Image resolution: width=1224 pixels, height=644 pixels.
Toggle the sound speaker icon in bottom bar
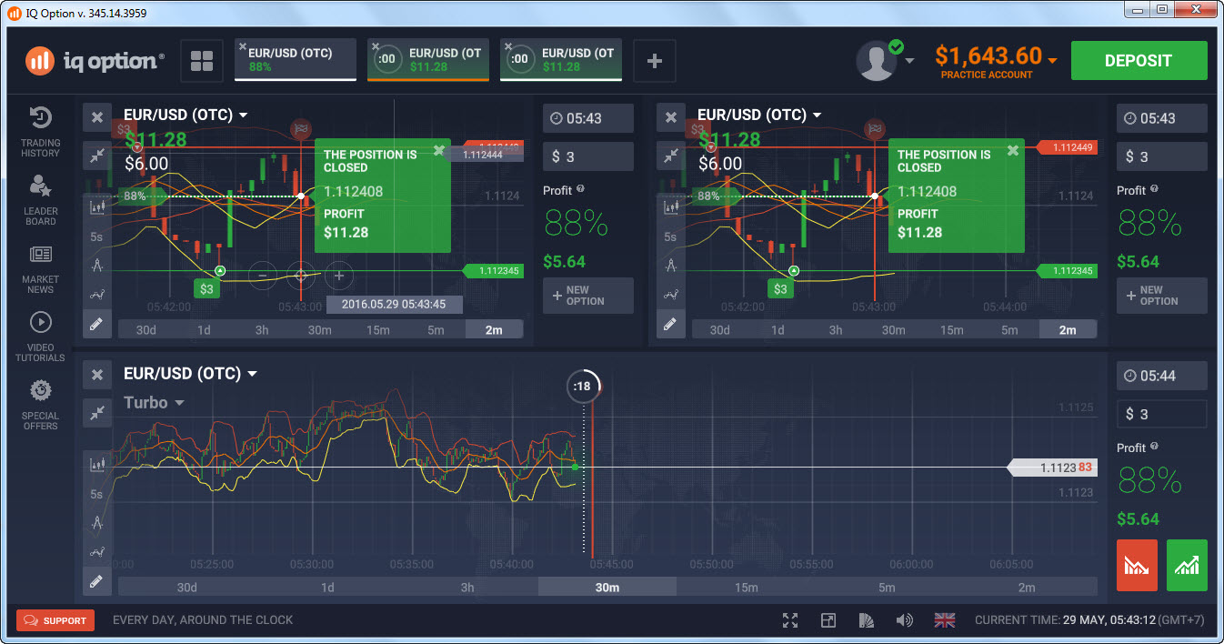904,620
